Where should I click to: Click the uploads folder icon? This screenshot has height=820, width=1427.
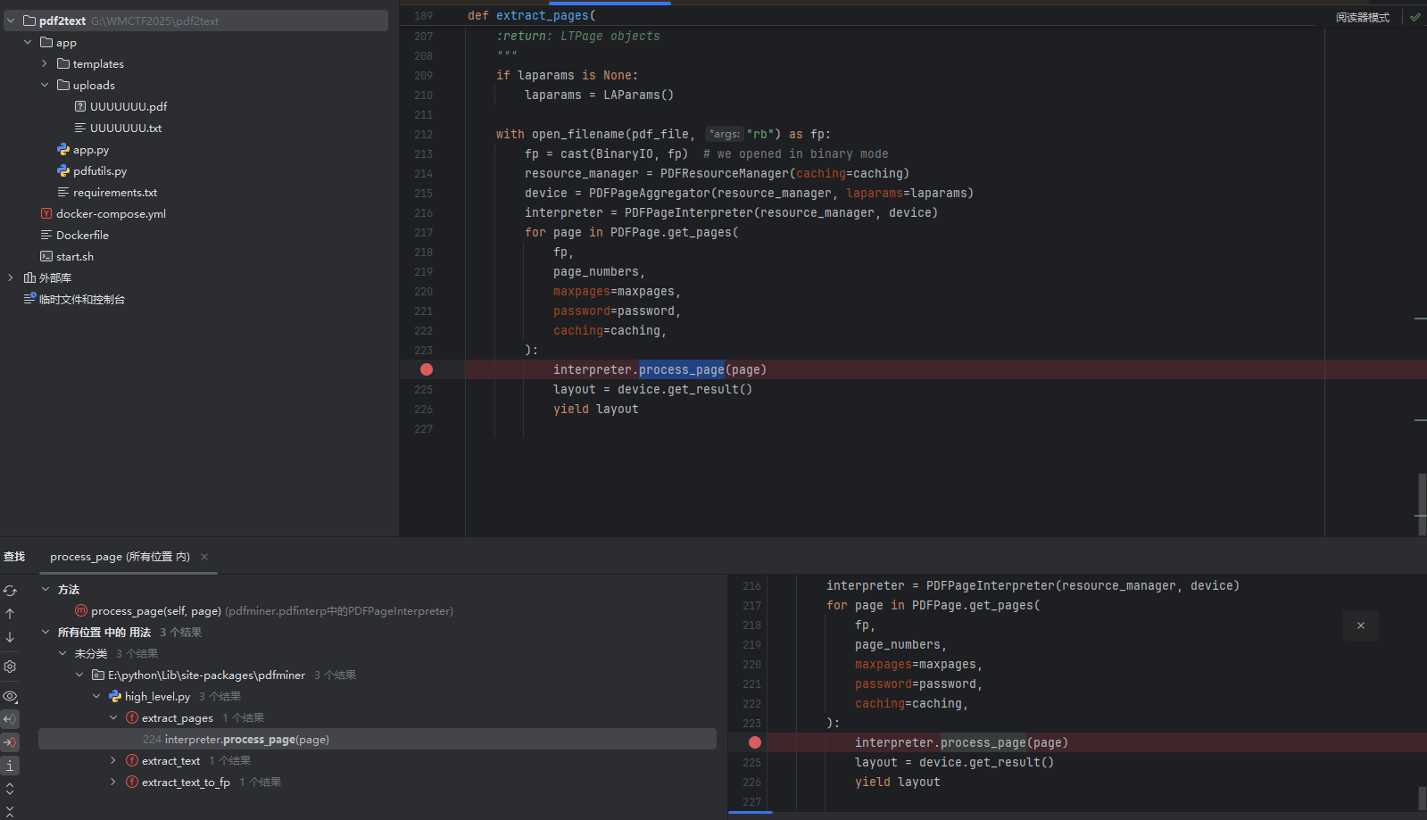[x=63, y=85]
